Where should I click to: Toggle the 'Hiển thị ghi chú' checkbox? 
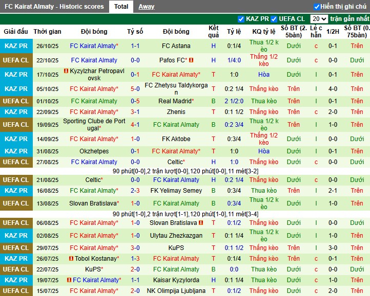317,7
